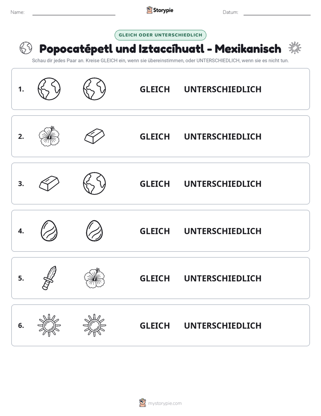
Task: Choose UNTERSCHIEDLICH for row 3
Action: point(223,184)
